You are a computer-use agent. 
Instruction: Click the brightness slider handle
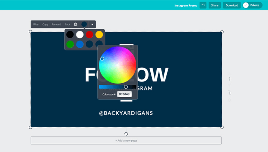tap(126, 87)
